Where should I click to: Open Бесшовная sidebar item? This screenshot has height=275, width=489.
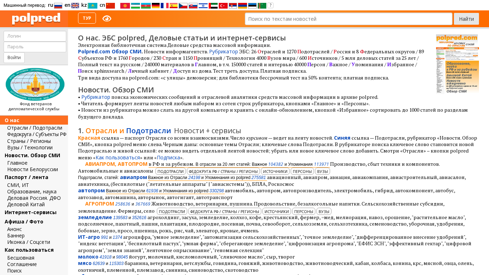click(21, 258)
